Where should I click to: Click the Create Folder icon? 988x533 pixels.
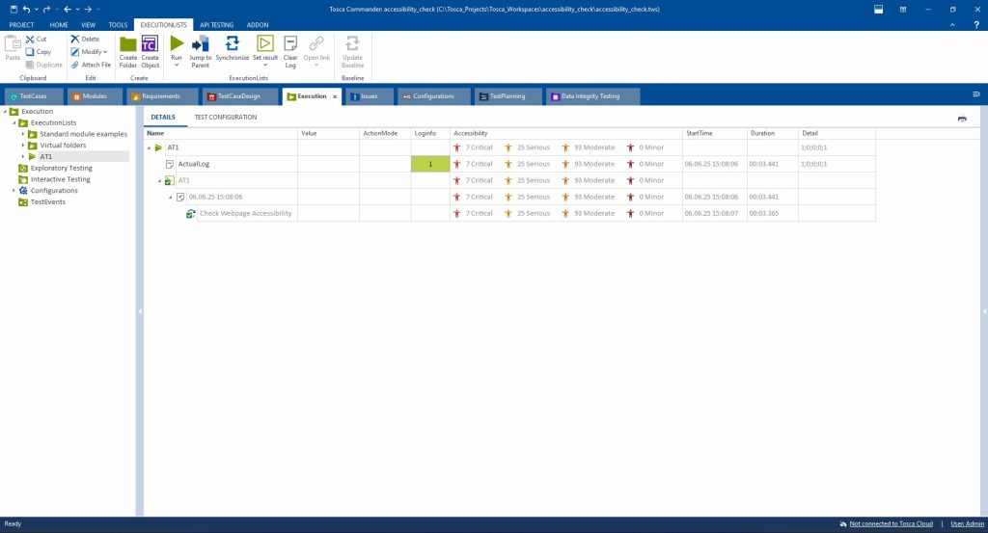coord(128,44)
